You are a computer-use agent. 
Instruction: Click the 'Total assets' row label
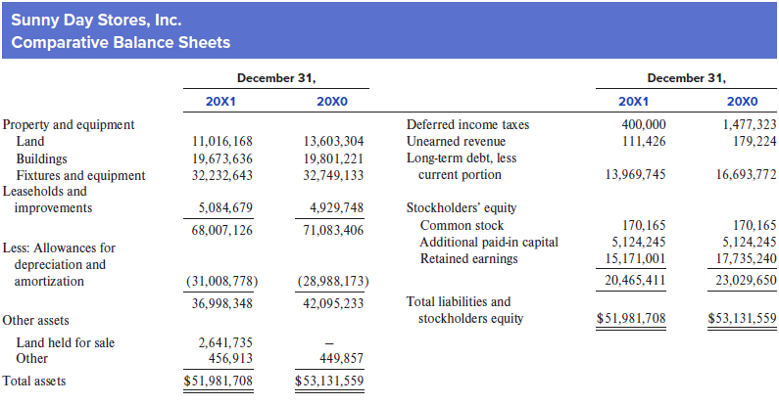(x=34, y=381)
